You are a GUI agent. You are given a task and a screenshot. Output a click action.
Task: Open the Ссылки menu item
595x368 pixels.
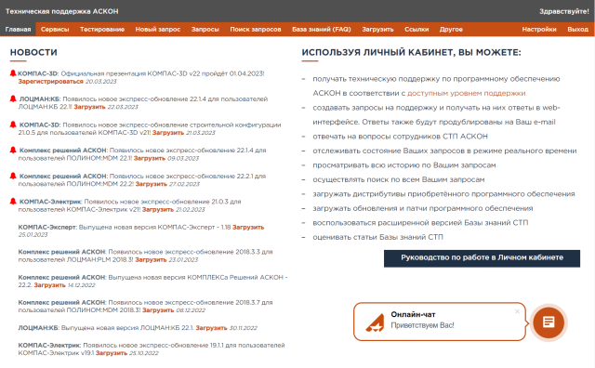416,29
